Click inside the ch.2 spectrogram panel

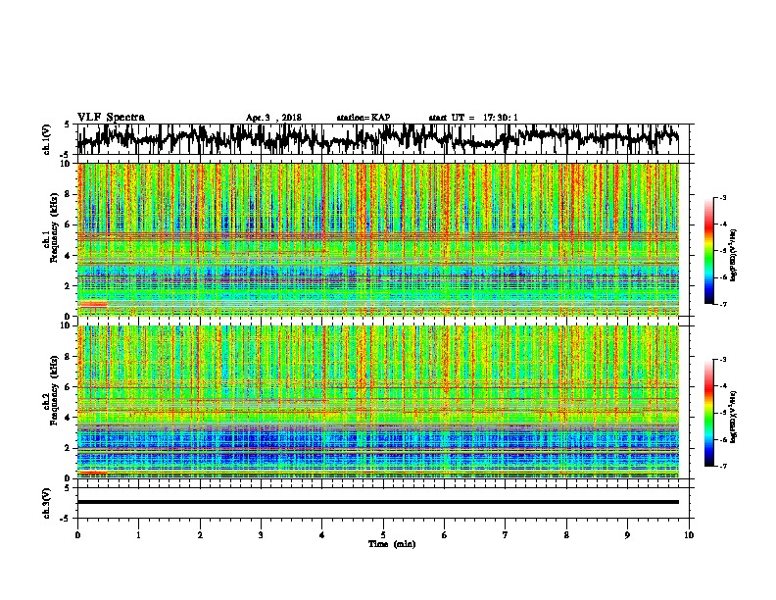point(378,402)
